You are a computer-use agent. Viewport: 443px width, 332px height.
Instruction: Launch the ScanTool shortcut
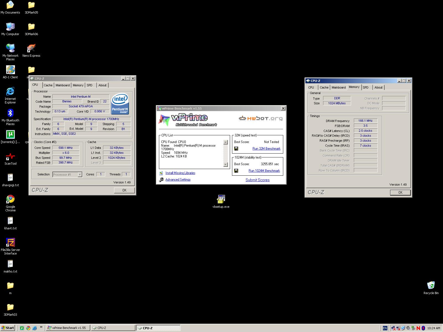[10, 159]
